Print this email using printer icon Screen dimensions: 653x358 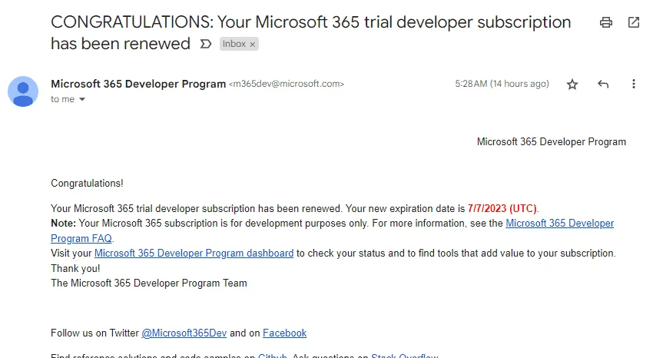(606, 22)
